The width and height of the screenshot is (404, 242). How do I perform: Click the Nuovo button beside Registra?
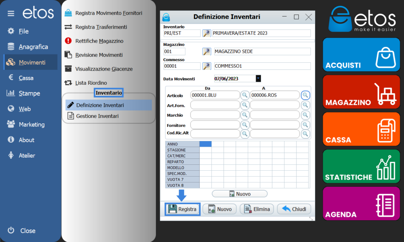click(220, 209)
